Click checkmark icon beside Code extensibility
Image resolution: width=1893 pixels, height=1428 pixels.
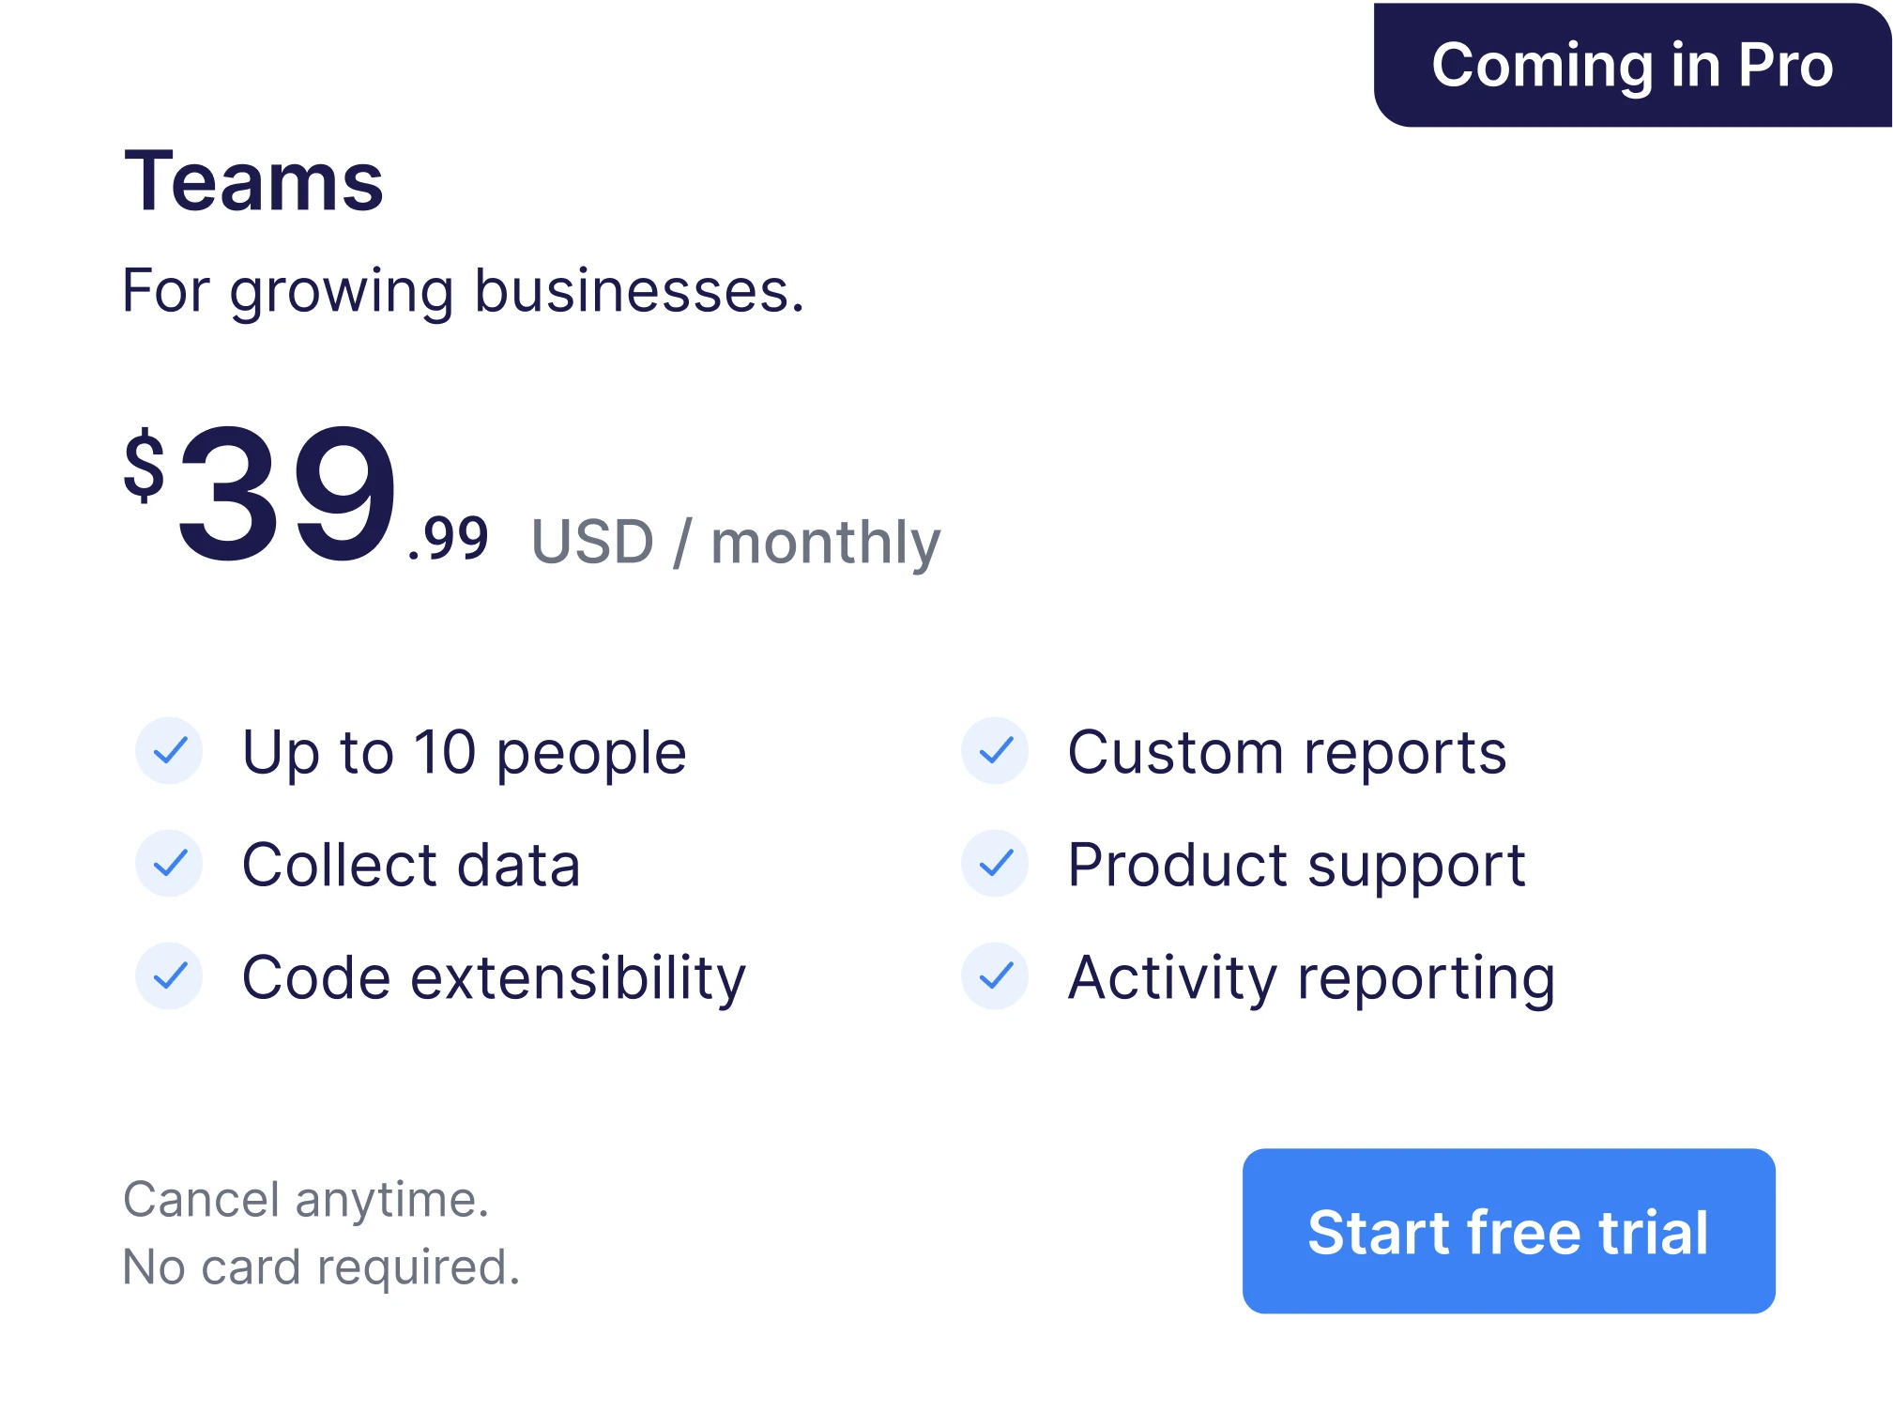point(169,975)
